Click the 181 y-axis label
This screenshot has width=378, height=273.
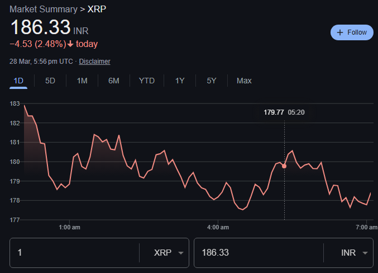tap(15, 142)
